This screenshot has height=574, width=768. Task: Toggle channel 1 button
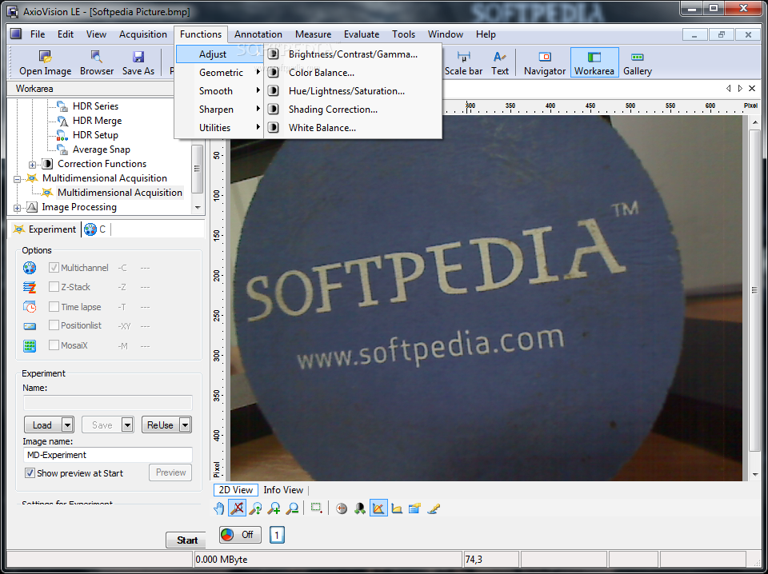pyautogui.click(x=277, y=535)
